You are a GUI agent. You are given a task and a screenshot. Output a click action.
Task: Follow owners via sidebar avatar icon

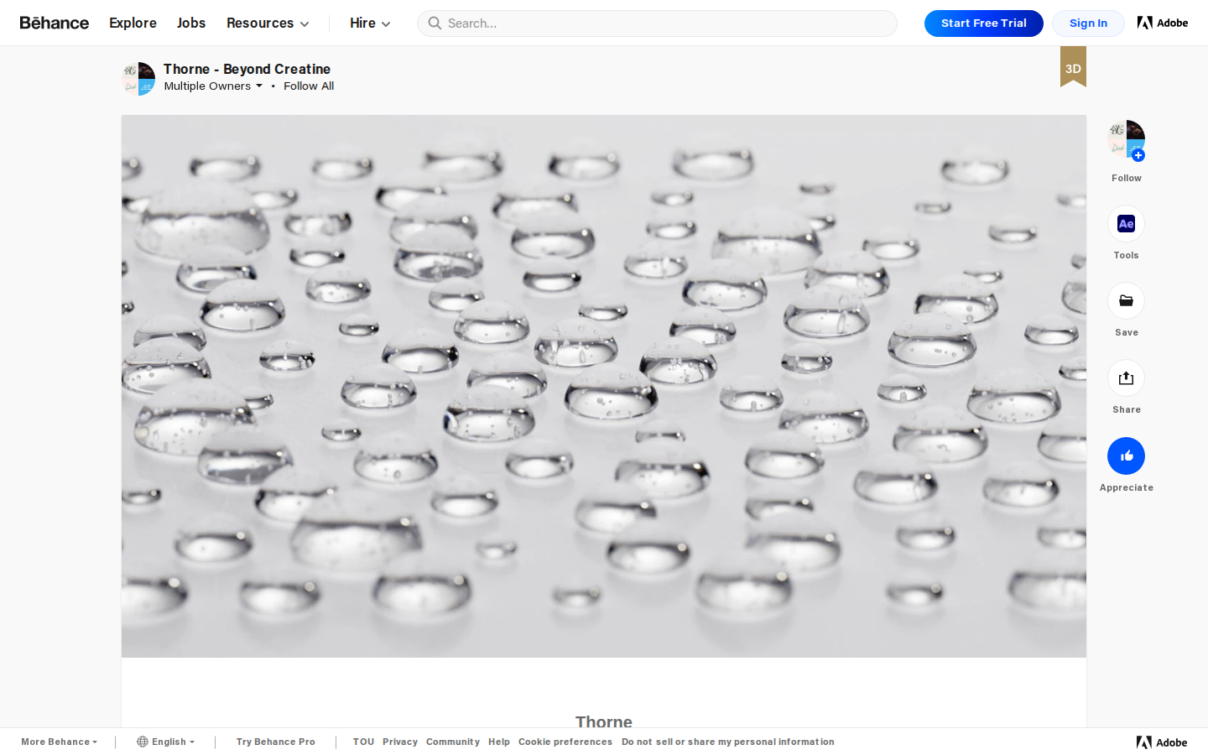tap(1126, 140)
